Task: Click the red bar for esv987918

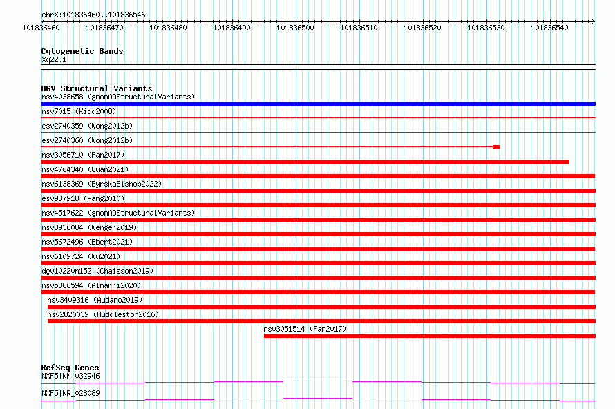Action: (x=318, y=205)
